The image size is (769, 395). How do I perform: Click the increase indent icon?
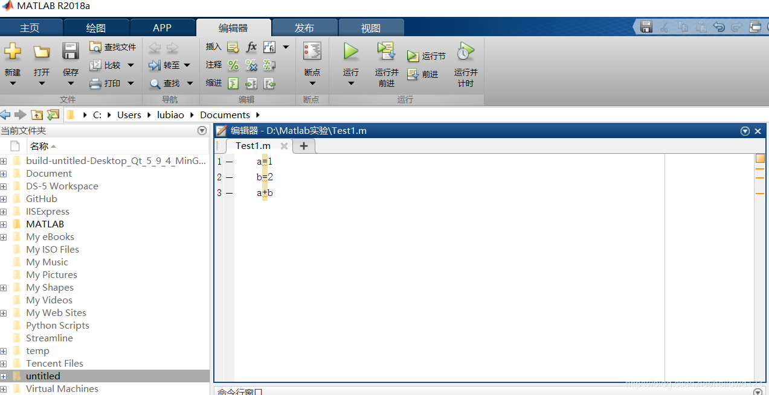coord(251,83)
